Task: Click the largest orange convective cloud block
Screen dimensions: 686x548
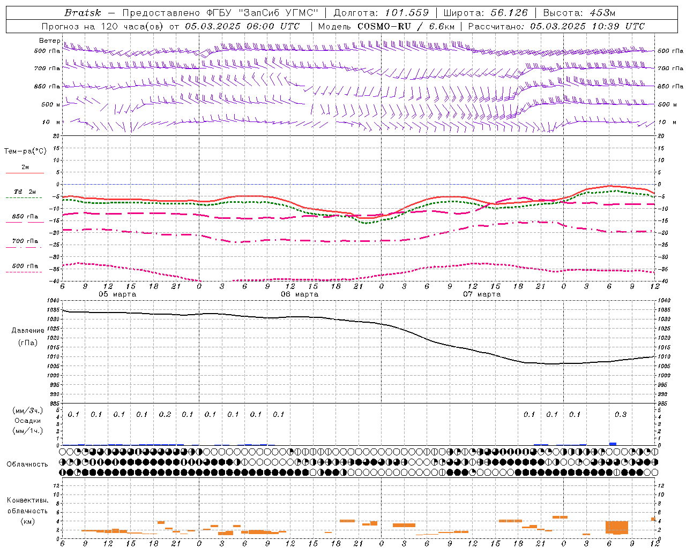Action: (x=616, y=527)
